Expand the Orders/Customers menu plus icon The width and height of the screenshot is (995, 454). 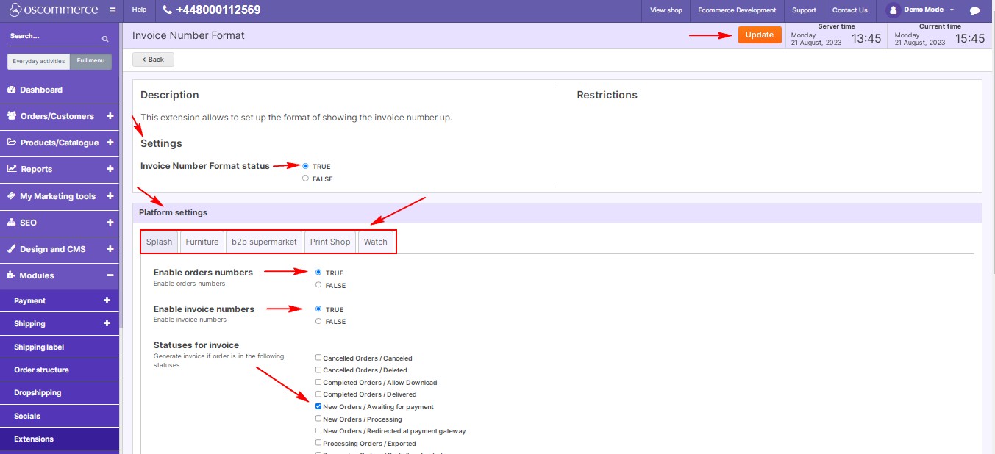[x=110, y=116]
